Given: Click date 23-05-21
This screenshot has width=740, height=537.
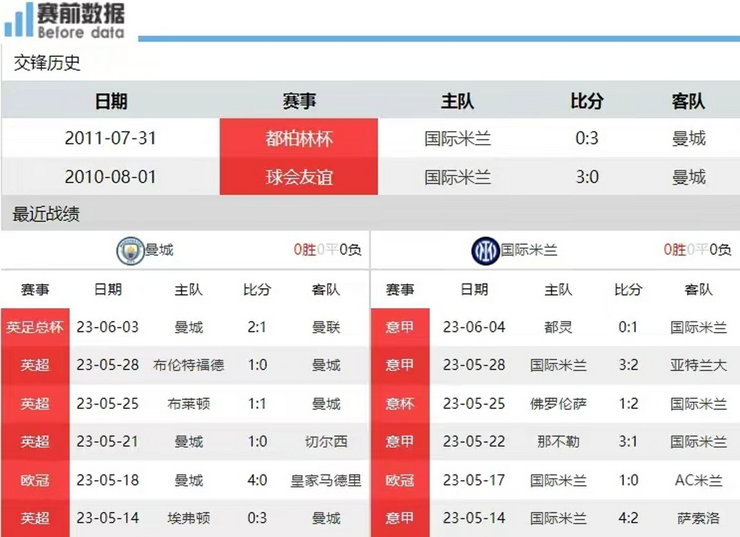Looking at the screenshot, I should pyautogui.click(x=107, y=441).
